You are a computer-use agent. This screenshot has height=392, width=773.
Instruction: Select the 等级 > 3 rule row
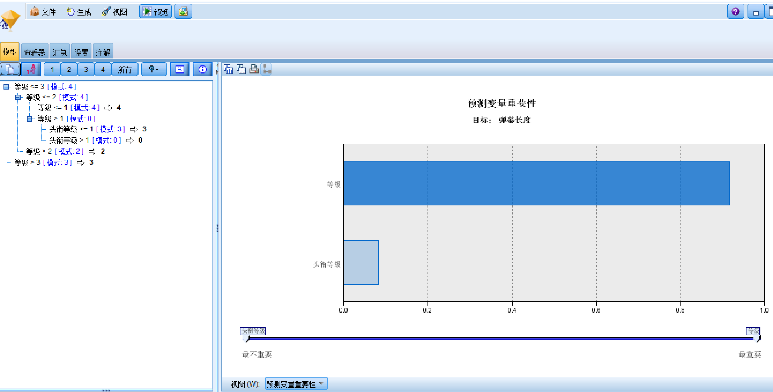click(54, 162)
